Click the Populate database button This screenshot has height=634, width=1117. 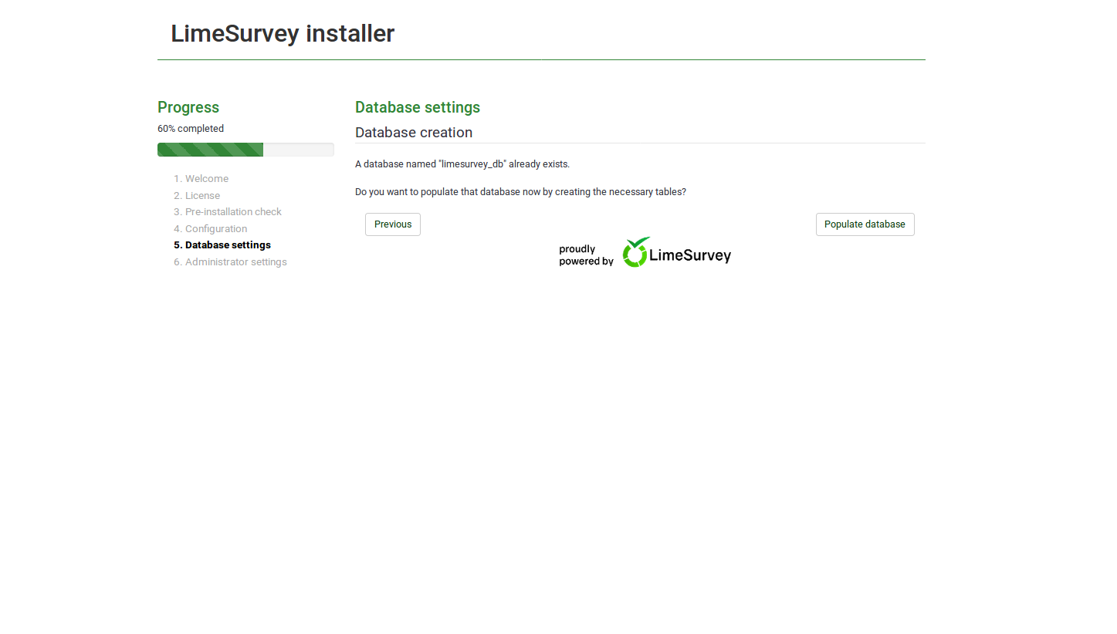[865, 224]
